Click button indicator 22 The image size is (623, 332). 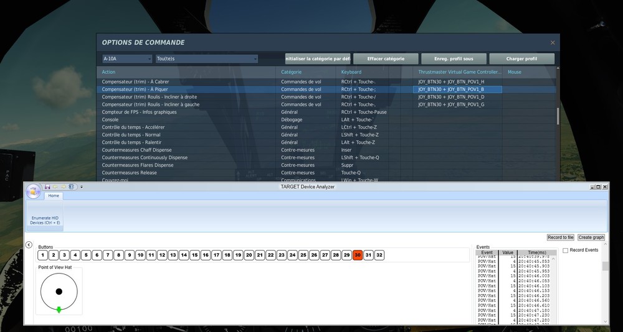(x=270, y=255)
